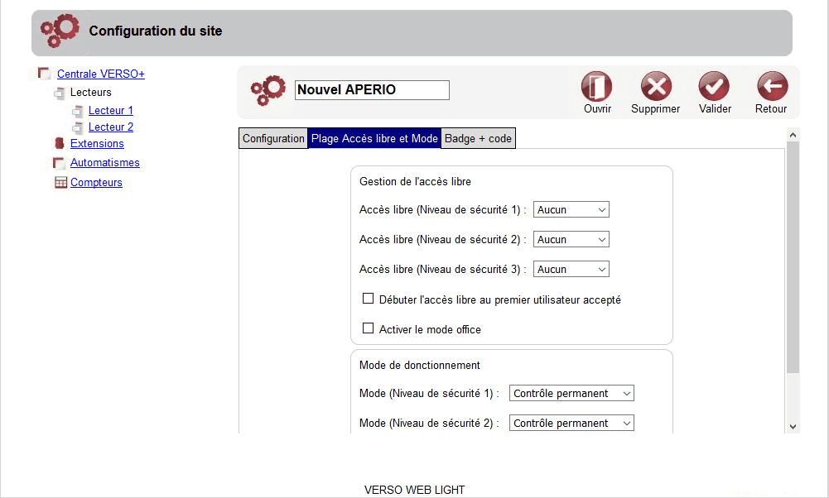Click the Ouvrir label text

(x=597, y=109)
